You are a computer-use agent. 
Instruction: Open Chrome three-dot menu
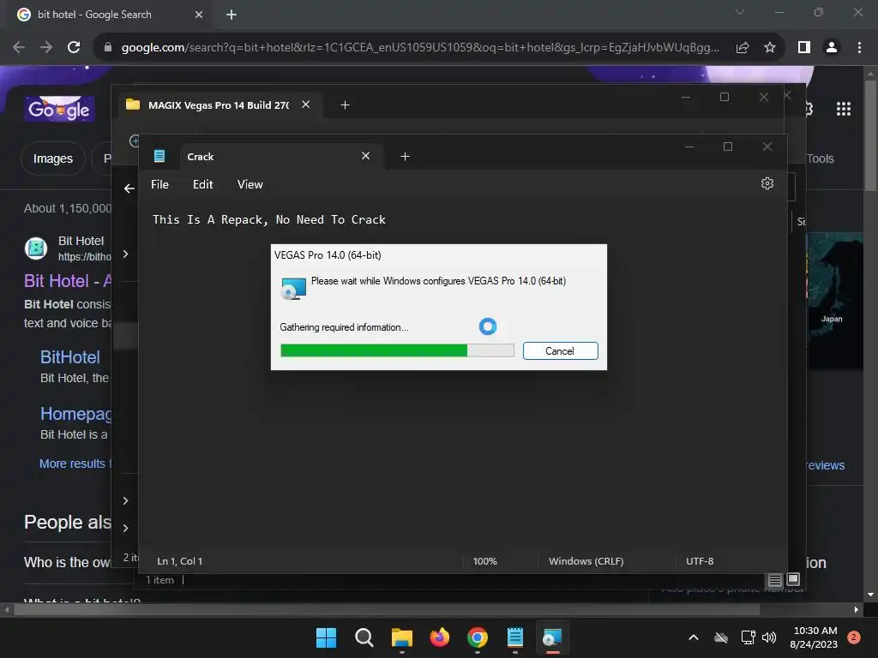coord(859,48)
